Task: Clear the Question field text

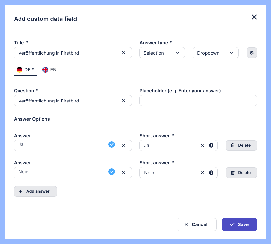Action: (x=124, y=101)
